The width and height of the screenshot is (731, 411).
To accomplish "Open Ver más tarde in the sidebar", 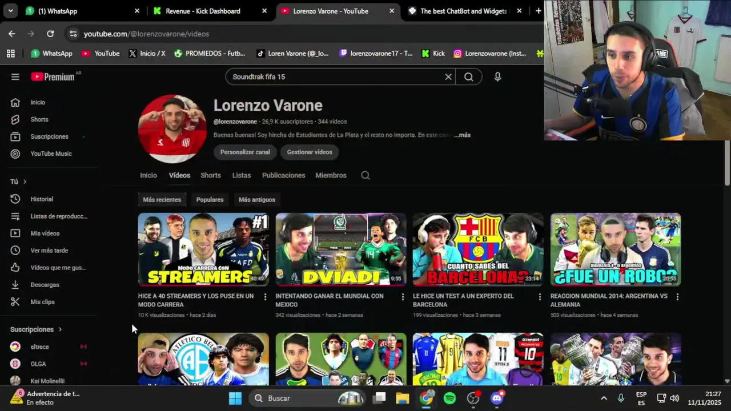I will [x=50, y=251].
